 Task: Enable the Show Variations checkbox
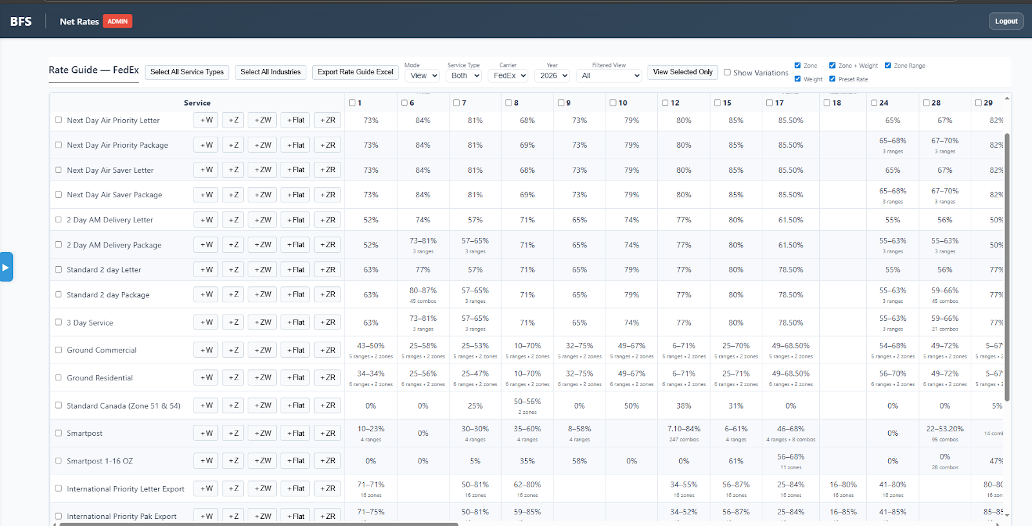click(728, 72)
